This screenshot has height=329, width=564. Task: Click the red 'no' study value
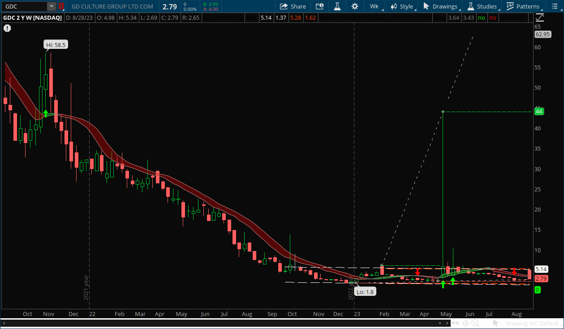tap(493, 17)
